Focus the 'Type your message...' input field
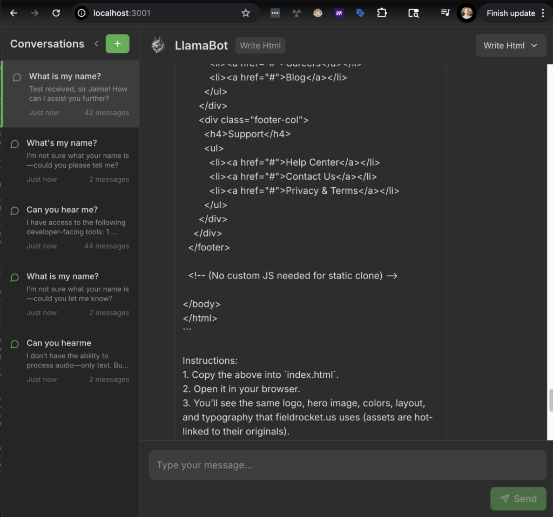The height and width of the screenshot is (517, 553). (x=347, y=465)
